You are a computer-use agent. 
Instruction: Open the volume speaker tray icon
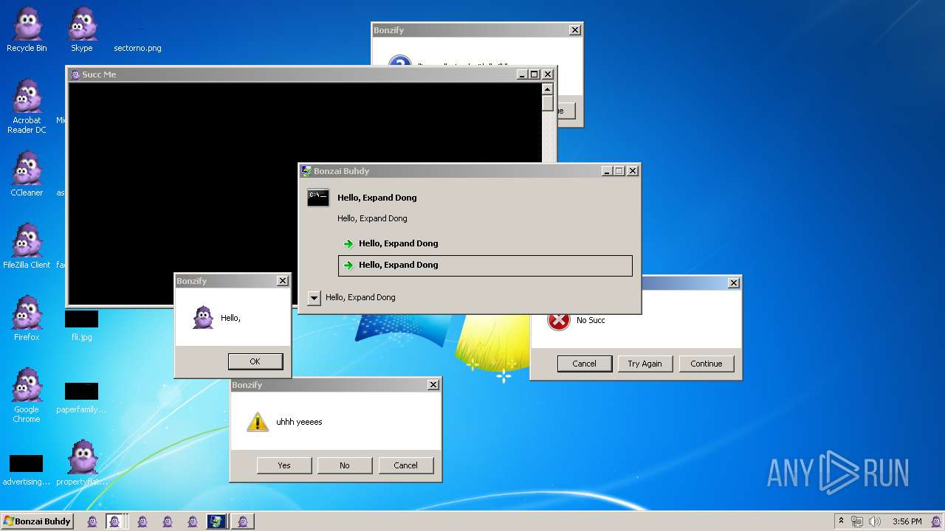pyautogui.click(x=875, y=521)
